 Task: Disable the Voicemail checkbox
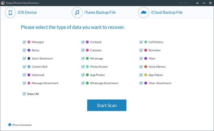[24, 75]
